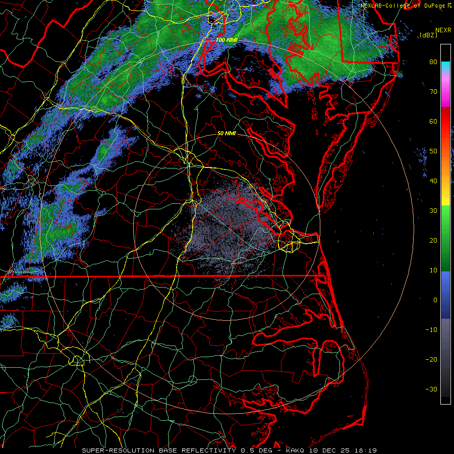454x454 pixels.
Task: Click the 30 dBZ scale value
Action: (x=433, y=210)
